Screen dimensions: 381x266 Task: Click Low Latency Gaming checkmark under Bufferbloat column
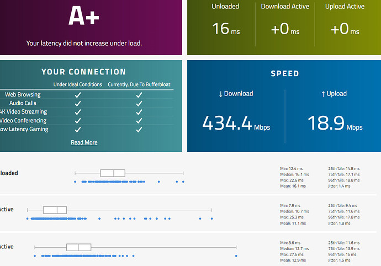(x=139, y=130)
